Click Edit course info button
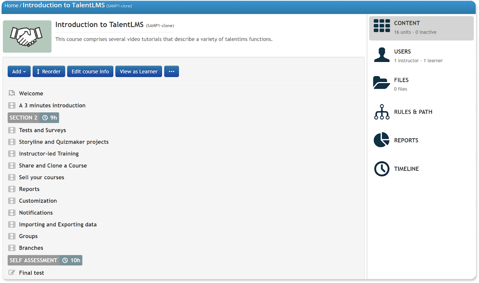This screenshot has height=283, width=479. pos(90,71)
